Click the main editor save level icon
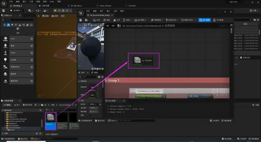This screenshot has height=142, width=261. (x=4, y=11)
